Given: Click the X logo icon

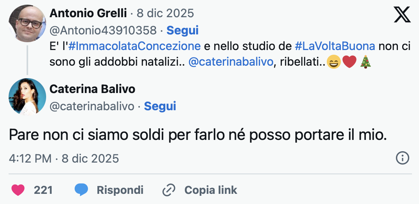Looking at the screenshot, I should [402, 14].
